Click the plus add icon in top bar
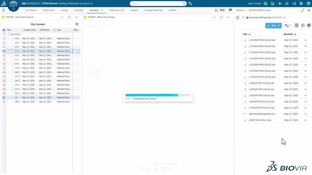This screenshot has height=175, width=312. point(280,4)
